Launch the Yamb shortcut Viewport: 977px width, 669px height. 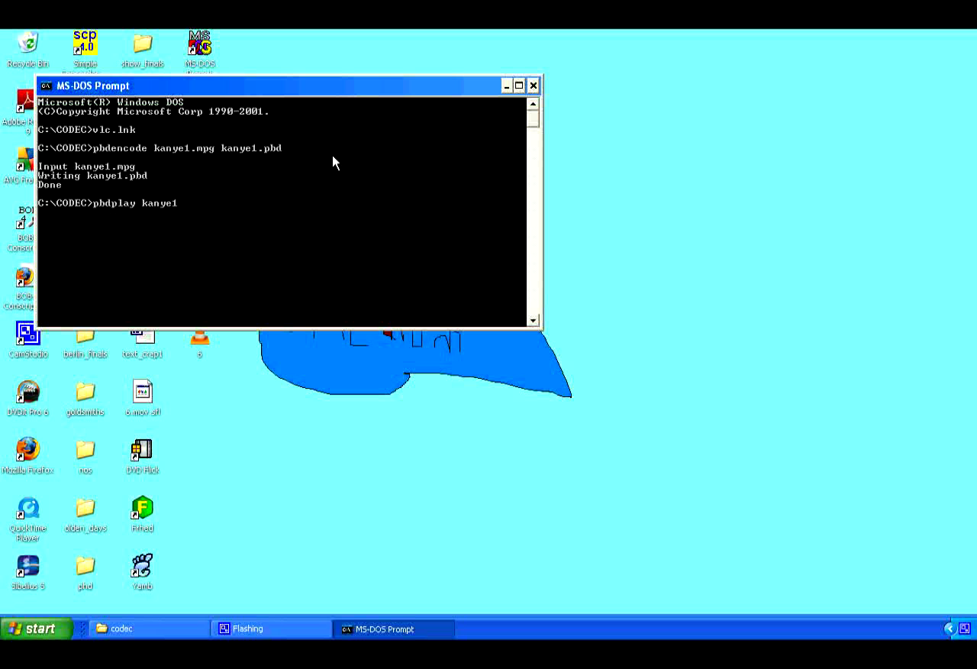coord(143,573)
